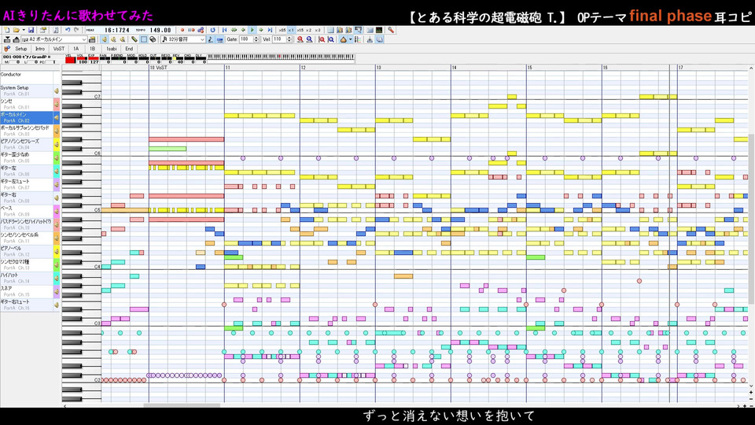Mute the ギター左 track speaker icon
755x425 pixels.
point(57,171)
